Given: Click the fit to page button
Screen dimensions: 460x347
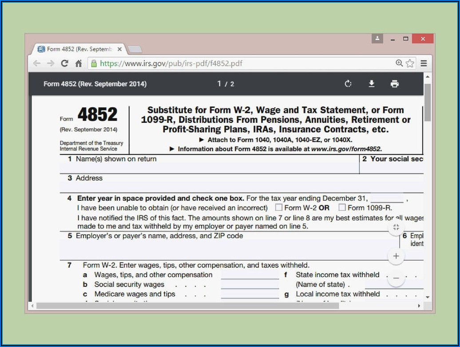Looking at the screenshot, I should click(396, 228).
